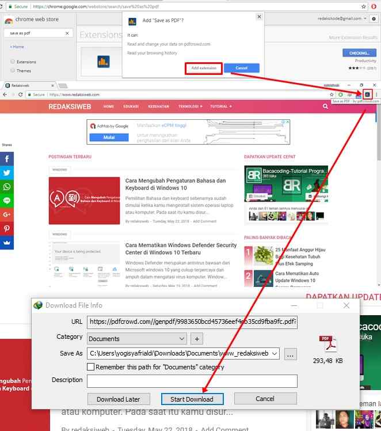Select the Themes radio filter
381x431 pixels.
click(13, 71)
